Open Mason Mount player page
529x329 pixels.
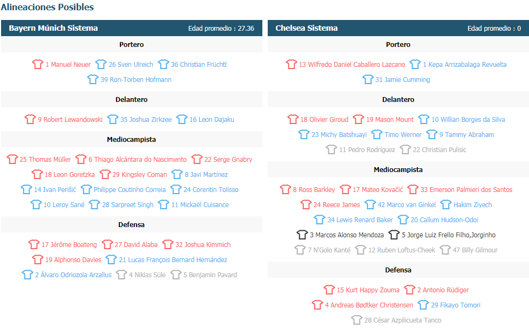click(390, 119)
